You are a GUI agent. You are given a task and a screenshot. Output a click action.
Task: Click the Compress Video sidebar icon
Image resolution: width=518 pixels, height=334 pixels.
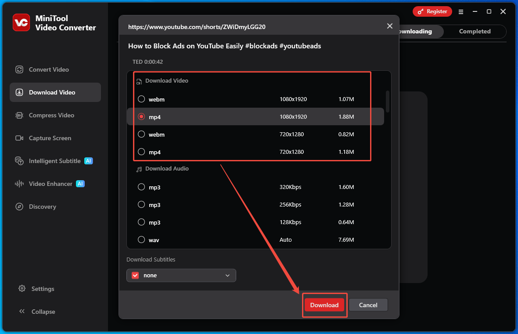[19, 115]
